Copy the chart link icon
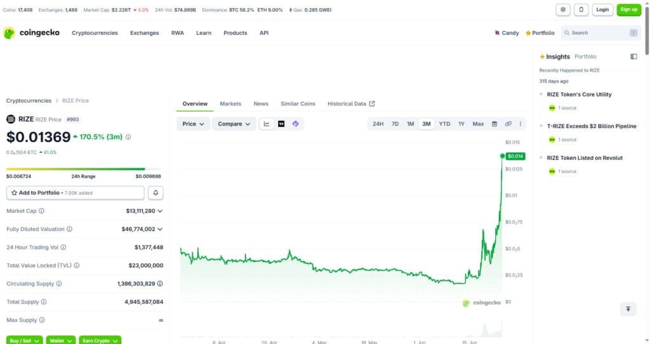Screen dimensions: 650x344 coord(508,124)
